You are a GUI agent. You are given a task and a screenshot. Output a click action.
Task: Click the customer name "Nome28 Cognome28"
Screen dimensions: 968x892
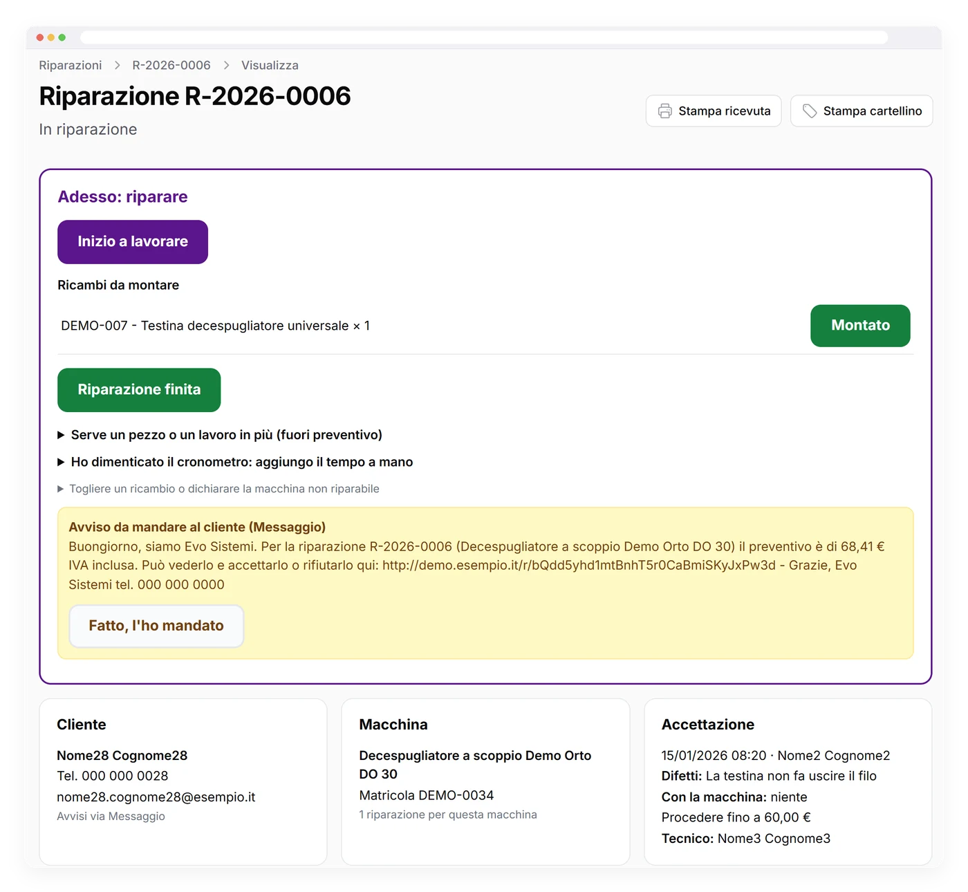pos(122,756)
